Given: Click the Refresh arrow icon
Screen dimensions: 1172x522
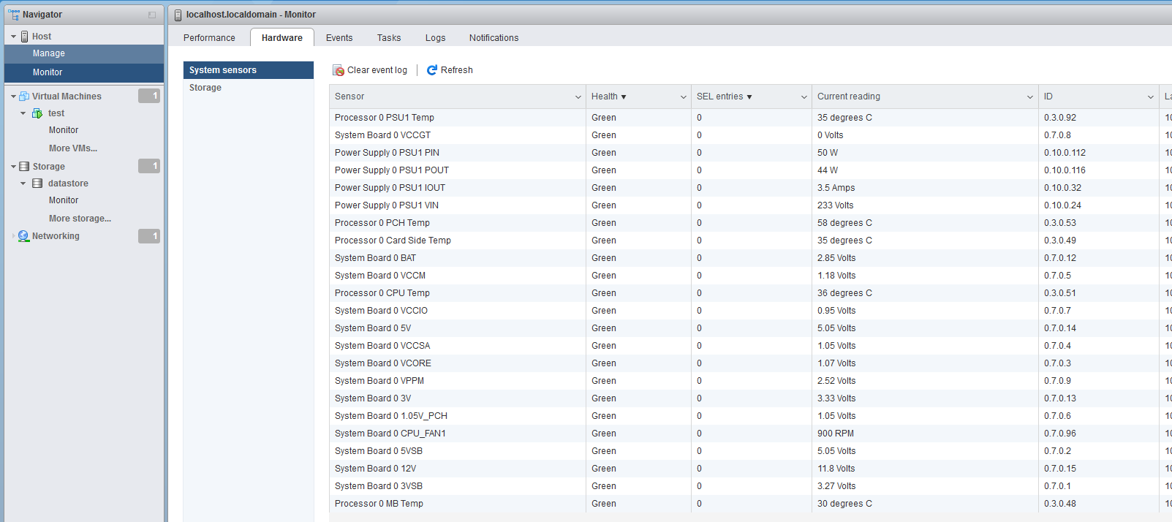Looking at the screenshot, I should [x=431, y=70].
